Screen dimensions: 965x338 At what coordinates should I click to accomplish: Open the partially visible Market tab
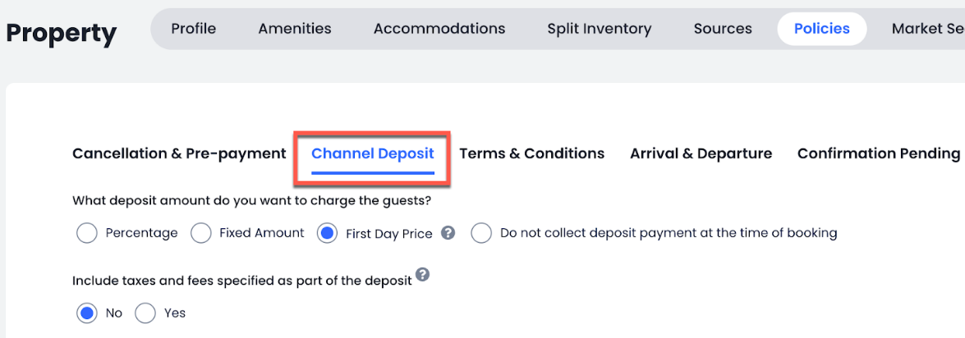(x=927, y=29)
